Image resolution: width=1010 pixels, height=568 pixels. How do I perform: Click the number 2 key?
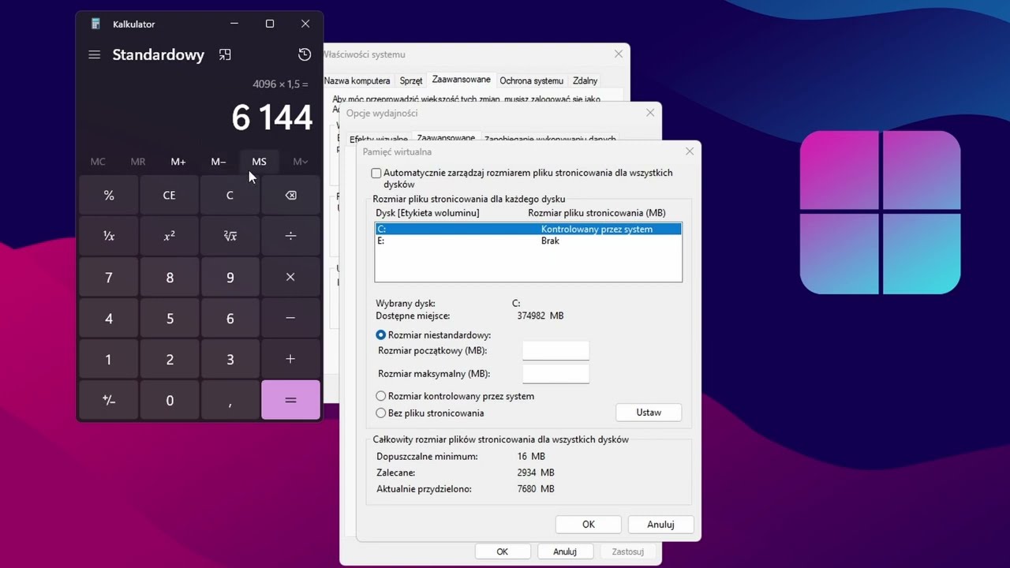pyautogui.click(x=170, y=359)
